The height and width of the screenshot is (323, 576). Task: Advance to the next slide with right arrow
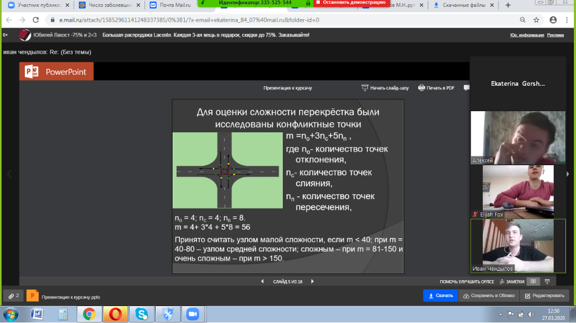(x=312, y=281)
